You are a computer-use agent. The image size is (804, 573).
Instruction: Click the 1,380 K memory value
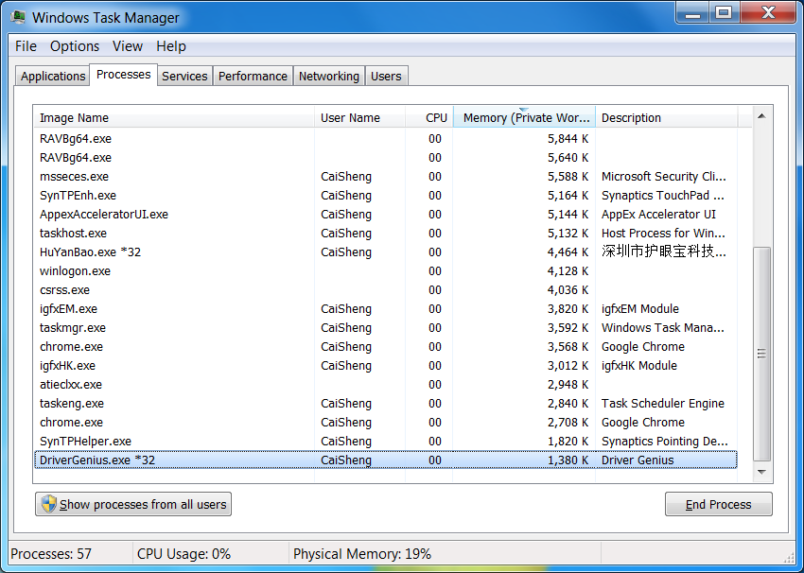tap(568, 460)
